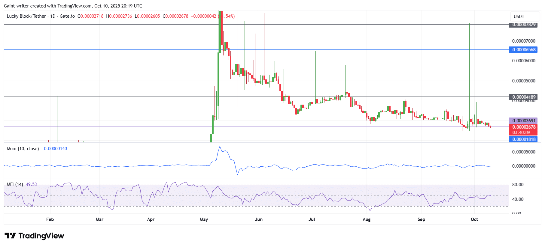Click the blue 0.00006568 price label
This screenshot has width=545, height=247.
tap(524, 50)
